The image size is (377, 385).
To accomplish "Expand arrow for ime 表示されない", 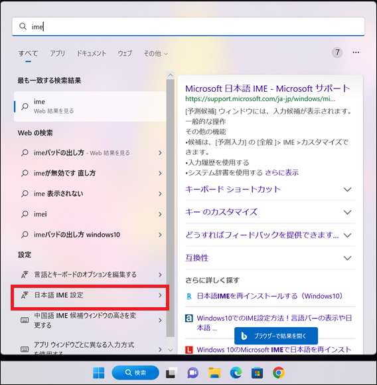I will [x=160, y=193].
